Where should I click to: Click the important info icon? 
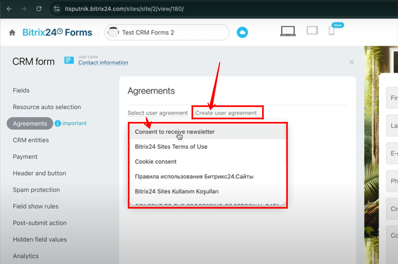58,123
